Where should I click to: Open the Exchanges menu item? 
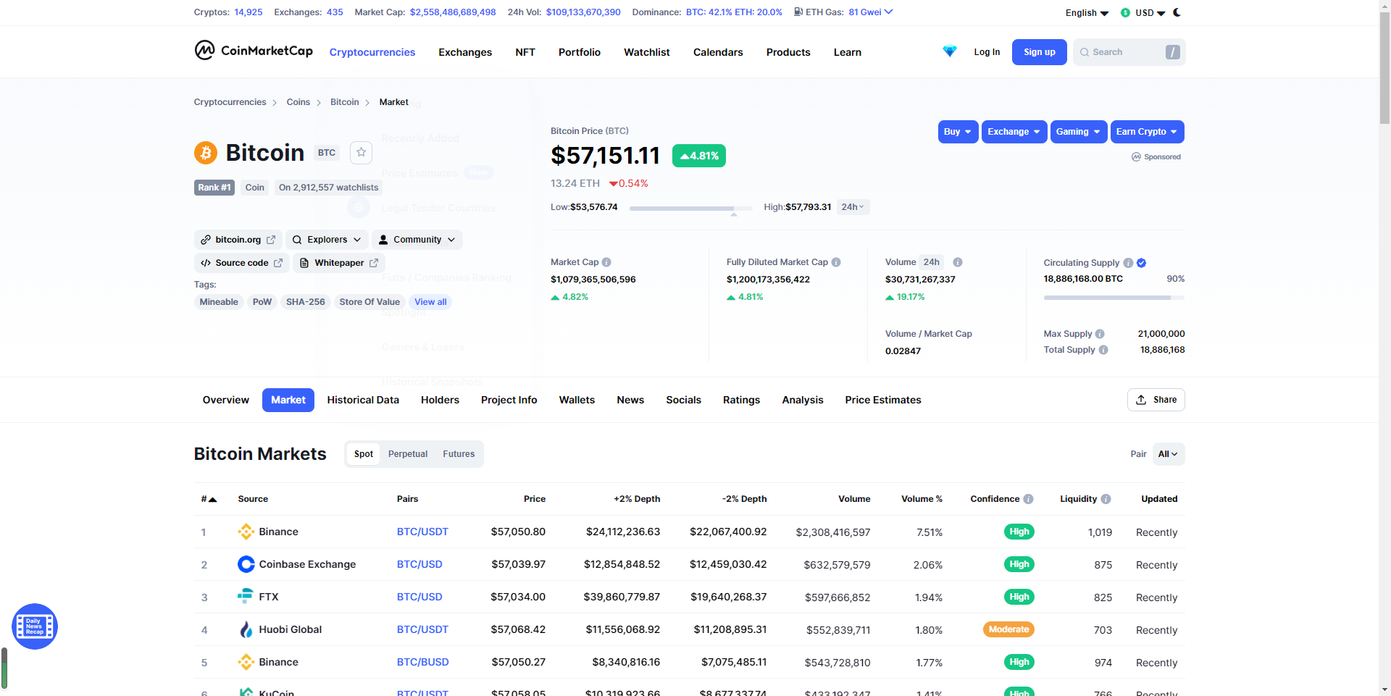(x=465, y=52)
